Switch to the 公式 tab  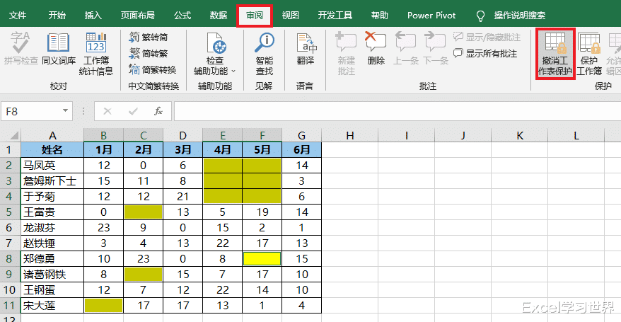(x=182, y=16)
